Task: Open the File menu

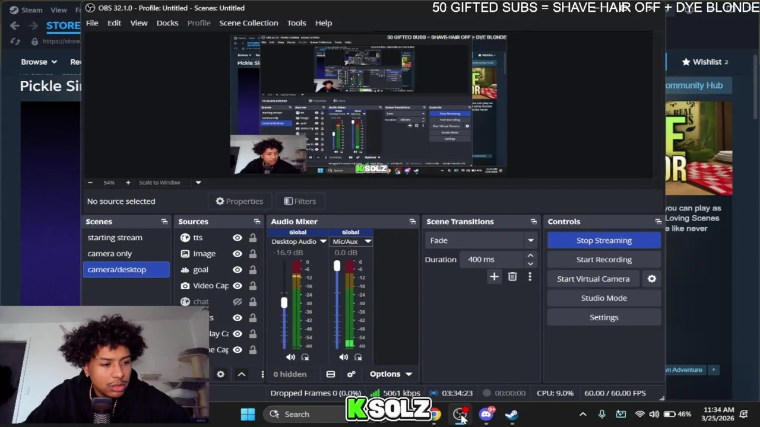Action: tap(92, 23)
